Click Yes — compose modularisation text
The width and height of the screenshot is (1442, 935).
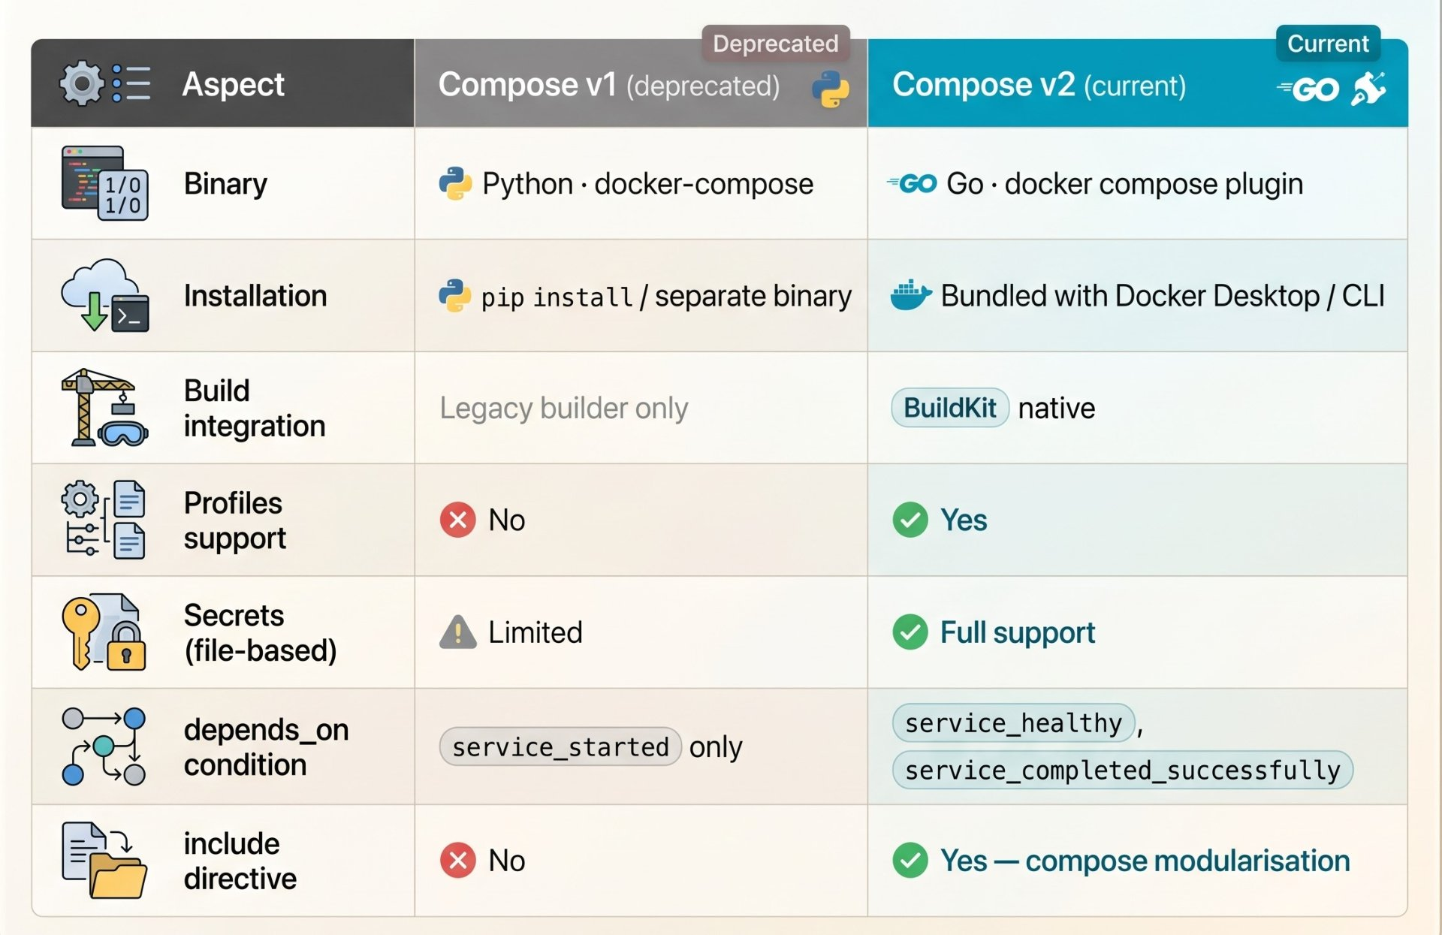1145,861
